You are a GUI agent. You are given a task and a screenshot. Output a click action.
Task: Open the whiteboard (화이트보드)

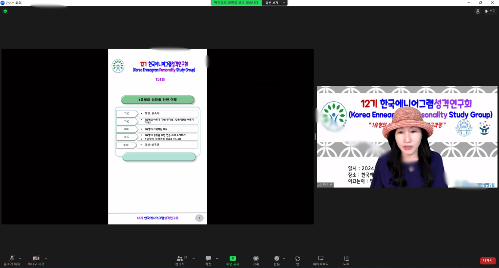(x=321, y=260)
